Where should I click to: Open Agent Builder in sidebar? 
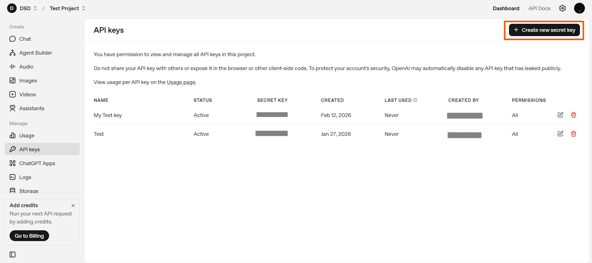[35, 53]
